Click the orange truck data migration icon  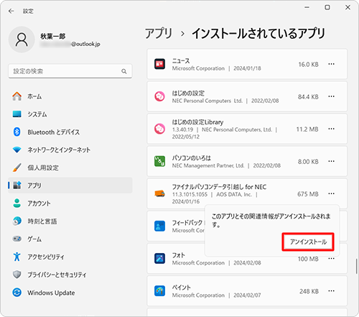[x=159, y=193]
